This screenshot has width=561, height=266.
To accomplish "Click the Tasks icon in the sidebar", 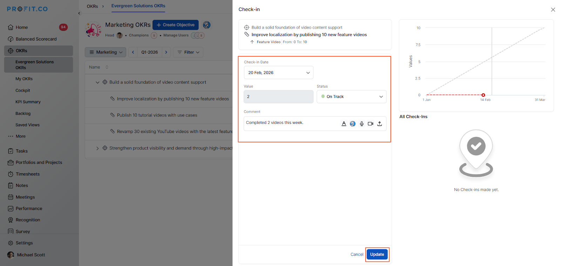I will pyautogui.click(x=11, y=151).
